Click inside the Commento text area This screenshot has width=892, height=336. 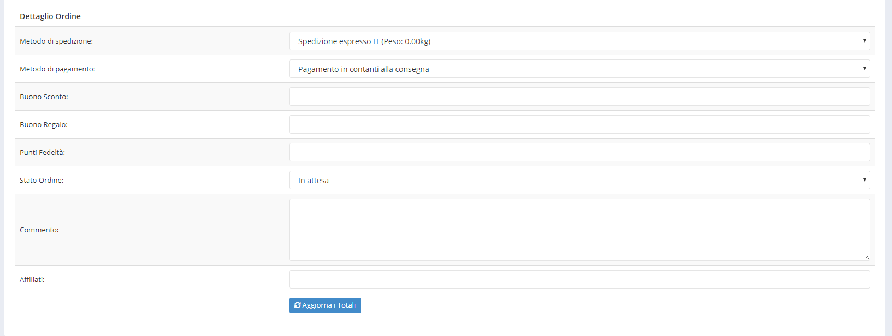[x=579, y=230]
